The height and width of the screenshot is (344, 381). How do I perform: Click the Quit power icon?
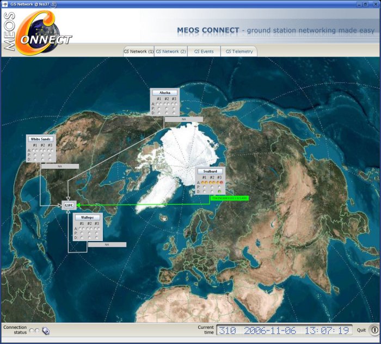tap(374, 330)
